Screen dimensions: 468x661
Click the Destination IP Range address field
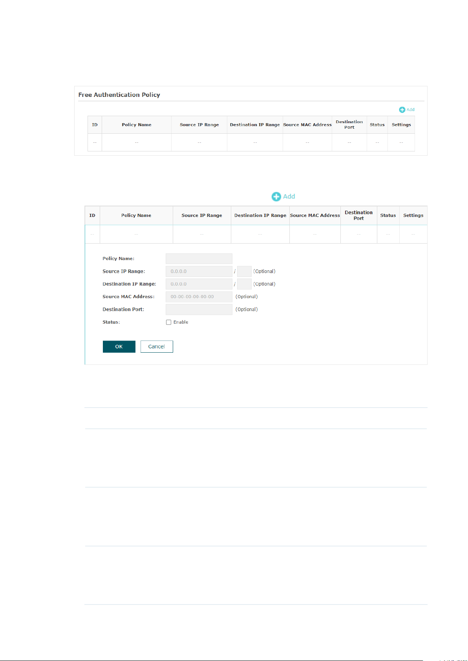coord(199,284)
